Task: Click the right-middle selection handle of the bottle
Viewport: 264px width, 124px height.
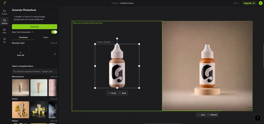Action: 139,66
